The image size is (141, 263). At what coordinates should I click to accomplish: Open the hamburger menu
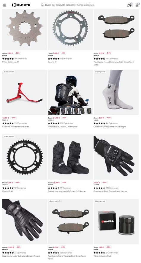tap(4, 5)
